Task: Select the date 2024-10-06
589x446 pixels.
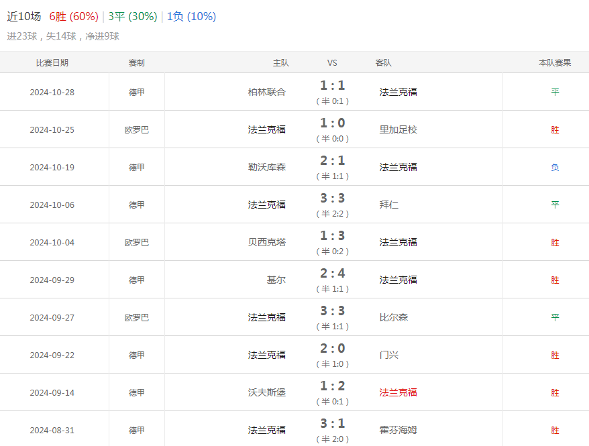Action: 52,205
